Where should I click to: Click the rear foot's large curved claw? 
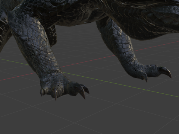coord(166,72)
